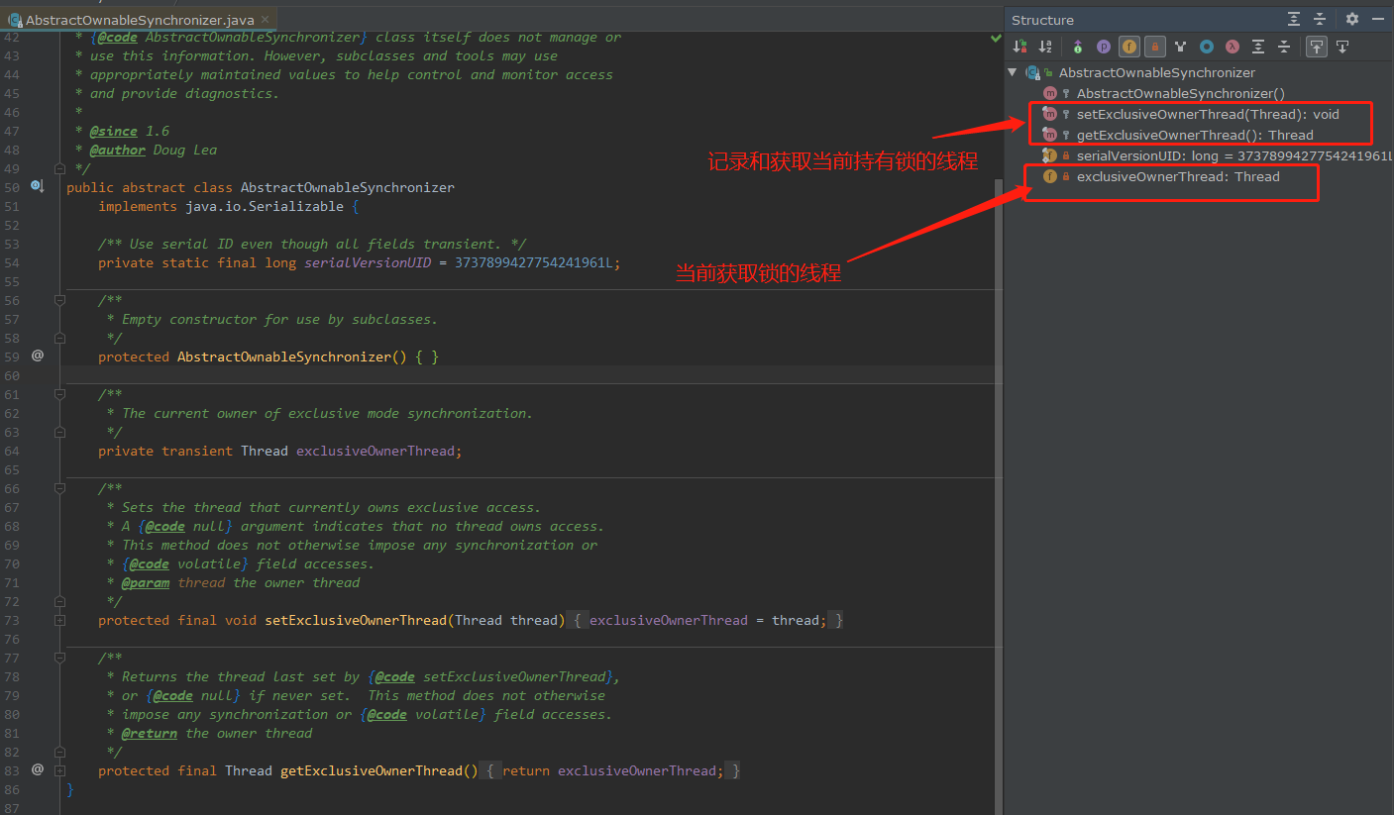
Task: Click class name AbstractOwnableSynchronizer on line 50
Action: [348, 187]
